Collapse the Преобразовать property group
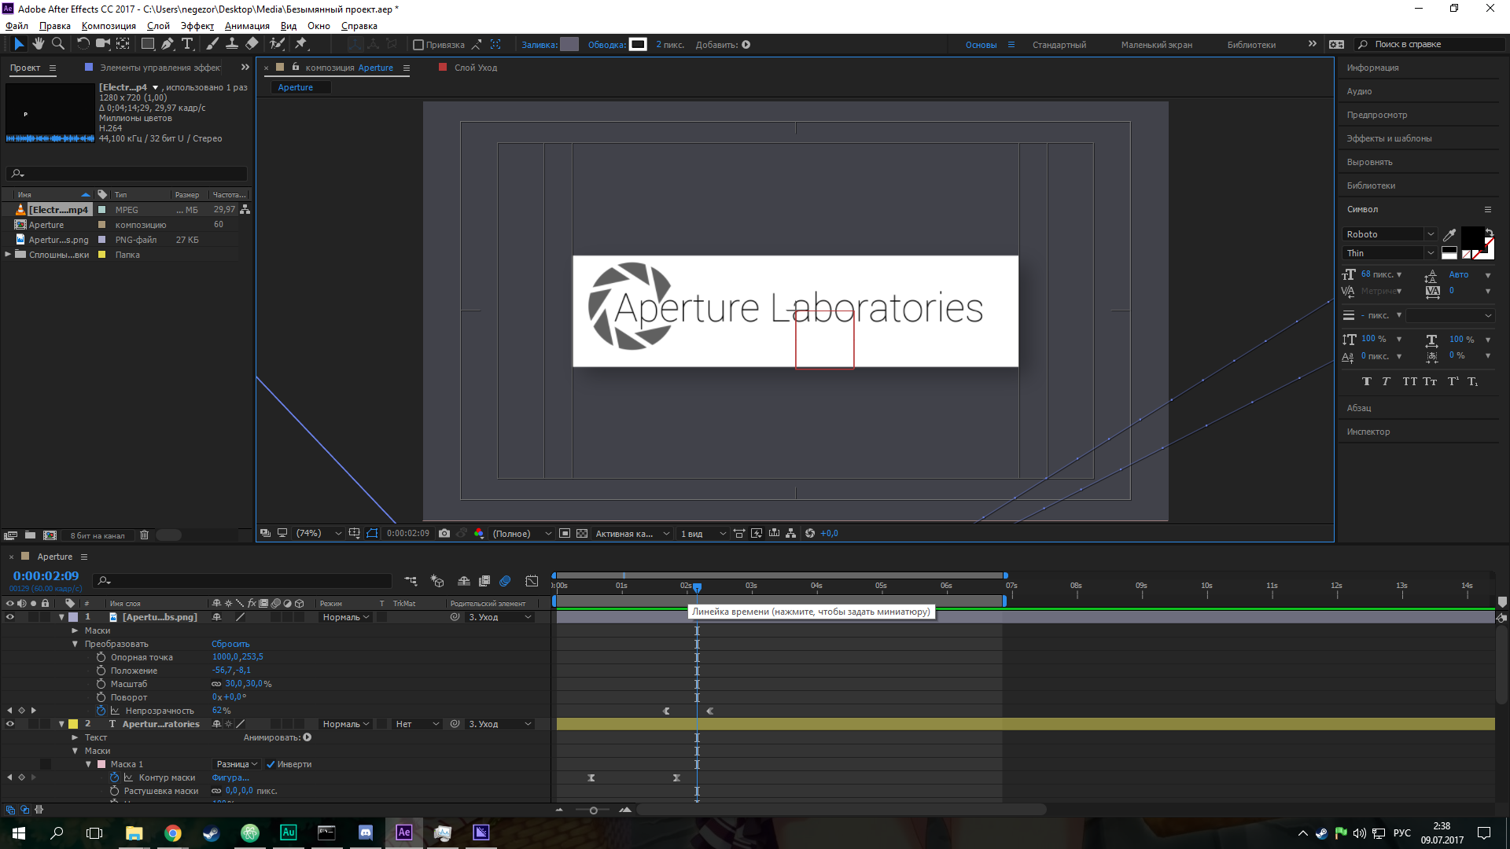Image resolution: width=1510 pixels, height=849 pixels. click(x=75, y=644)
